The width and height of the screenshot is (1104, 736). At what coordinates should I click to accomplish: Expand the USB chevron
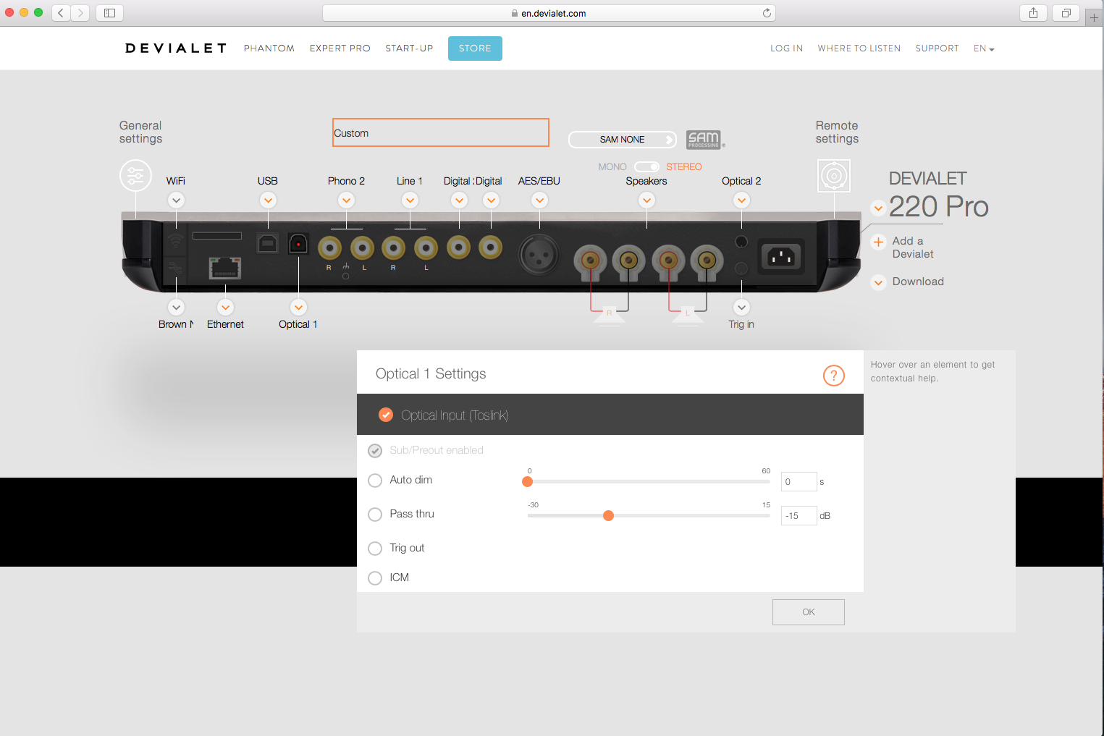point(268,200)
